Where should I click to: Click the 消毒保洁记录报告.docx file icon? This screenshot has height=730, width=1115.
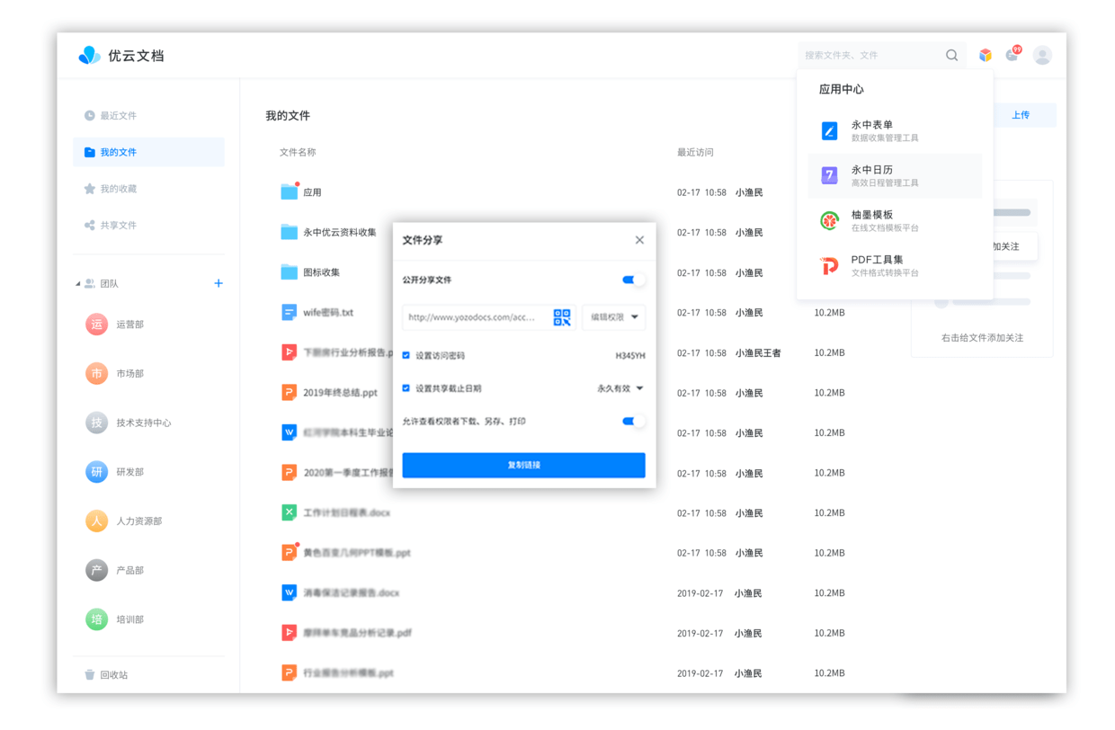pyautogui.click(x=289, y=592)
